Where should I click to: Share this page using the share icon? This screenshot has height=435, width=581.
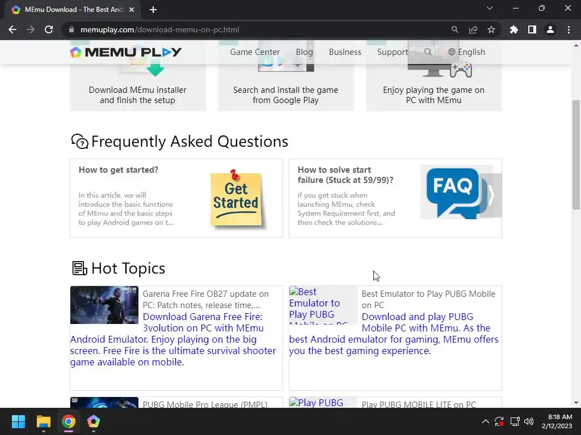(473, 29)
